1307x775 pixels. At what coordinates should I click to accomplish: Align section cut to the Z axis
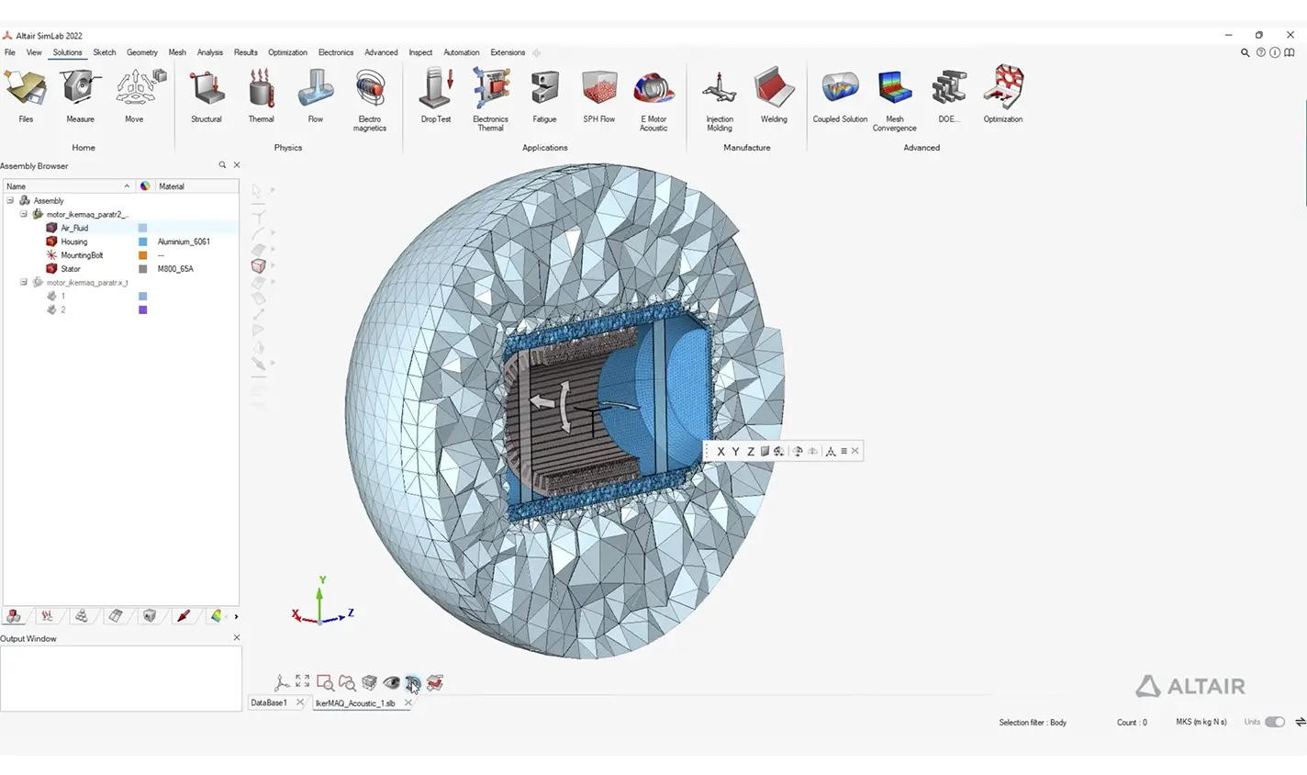pos(750,451)
